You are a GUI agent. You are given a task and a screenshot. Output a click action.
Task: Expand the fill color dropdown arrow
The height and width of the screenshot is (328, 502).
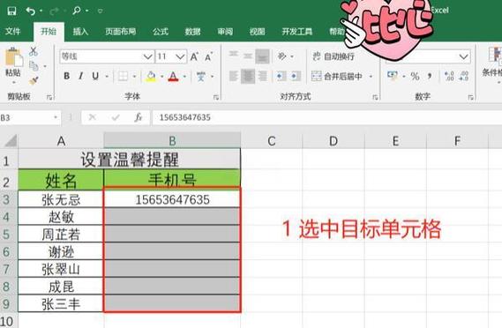click(161, 76)
